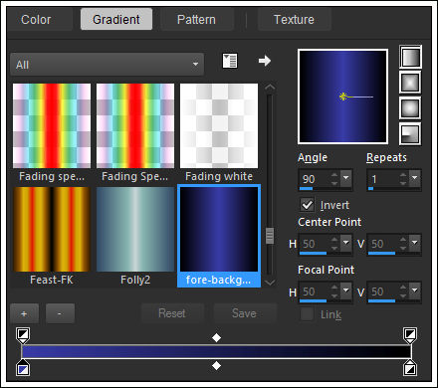The width and height of the screenshot is (438, 388).
Task: Select the first Fading spe... gradient thumbnail
Action: 52,125
